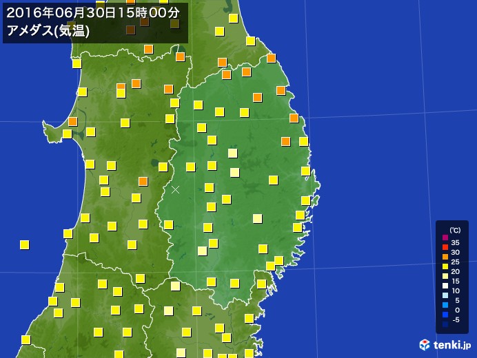
Task: Click the legend value 35
Action: 456,243
